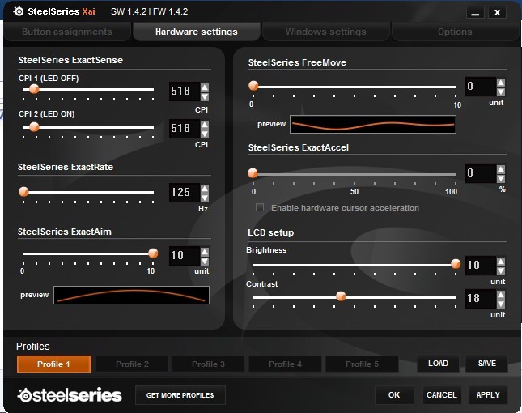The image size is (522, 413).
Task: Decrease CPI 1 value with down arrow
Action: tap(205, 96)
